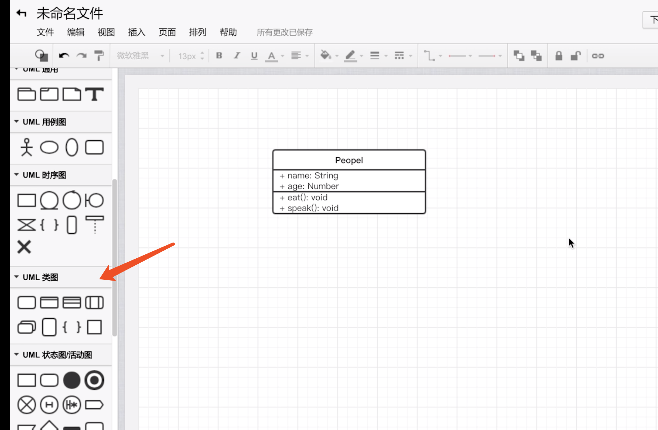Viewport: 658px width, 430px height.
Task: Choose the X destroy shape in sequence section
Action: tap(24, 247)
